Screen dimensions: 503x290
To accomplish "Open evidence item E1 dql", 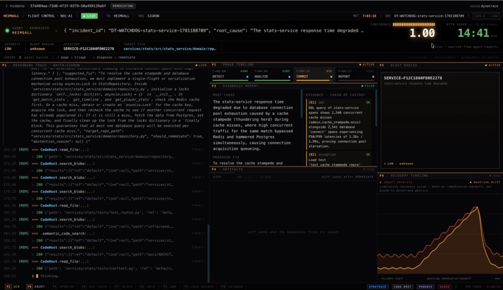I will (x=339, y=124).
